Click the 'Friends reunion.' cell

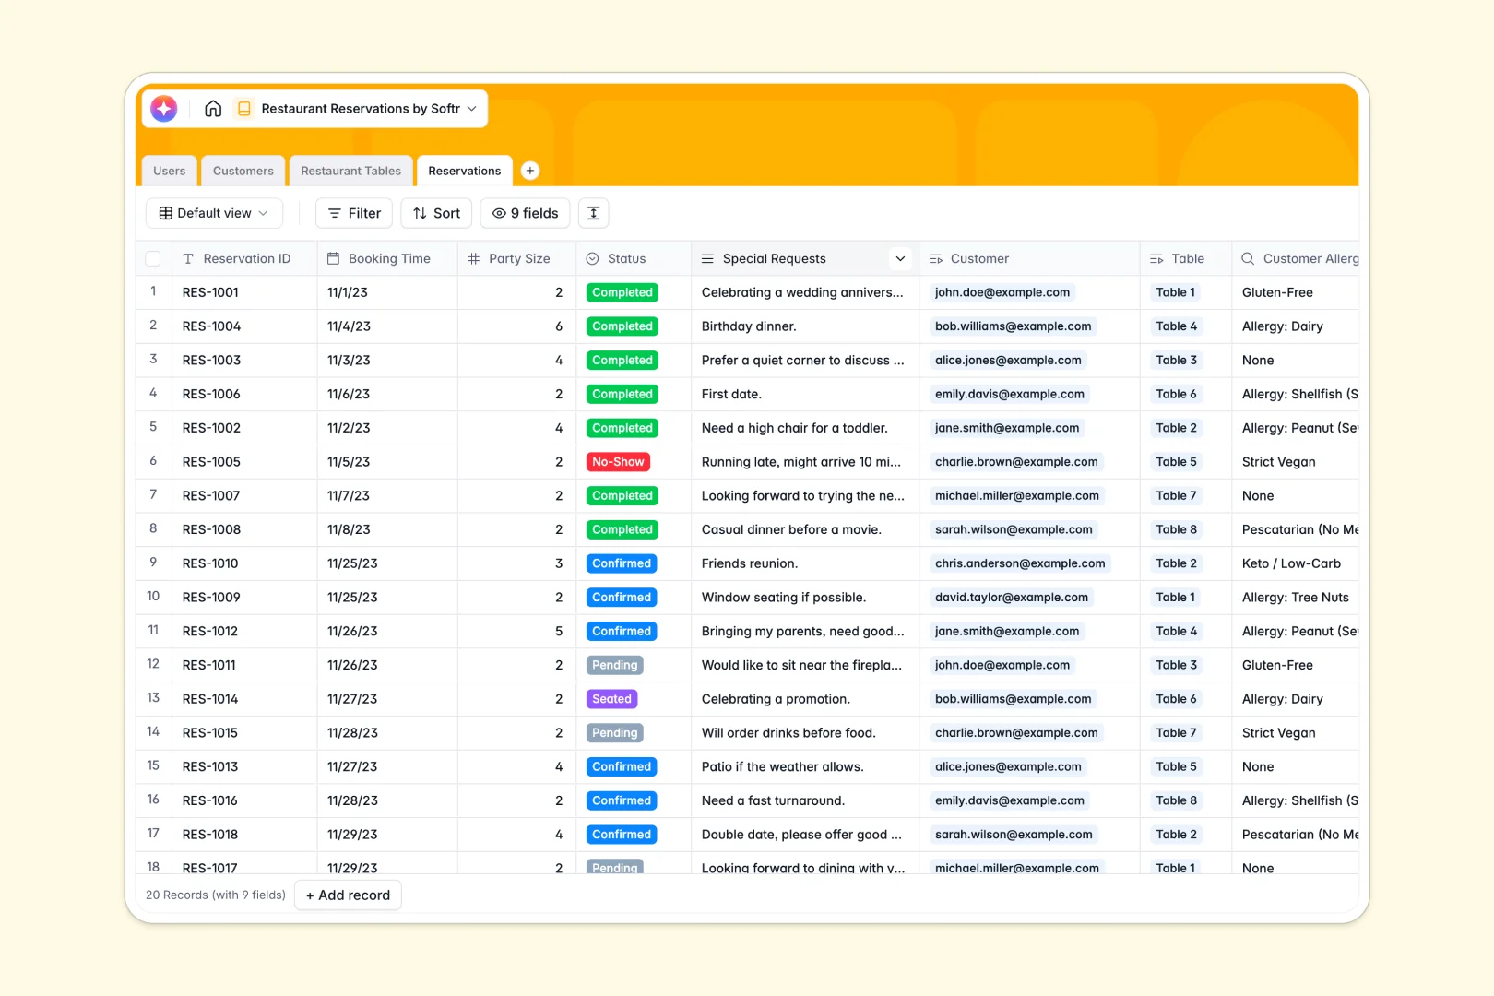coord(805,563)
